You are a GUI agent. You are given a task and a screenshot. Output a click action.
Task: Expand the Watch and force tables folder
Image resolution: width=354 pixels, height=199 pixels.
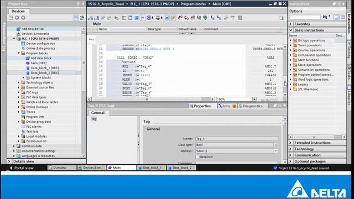pos(18,102)
